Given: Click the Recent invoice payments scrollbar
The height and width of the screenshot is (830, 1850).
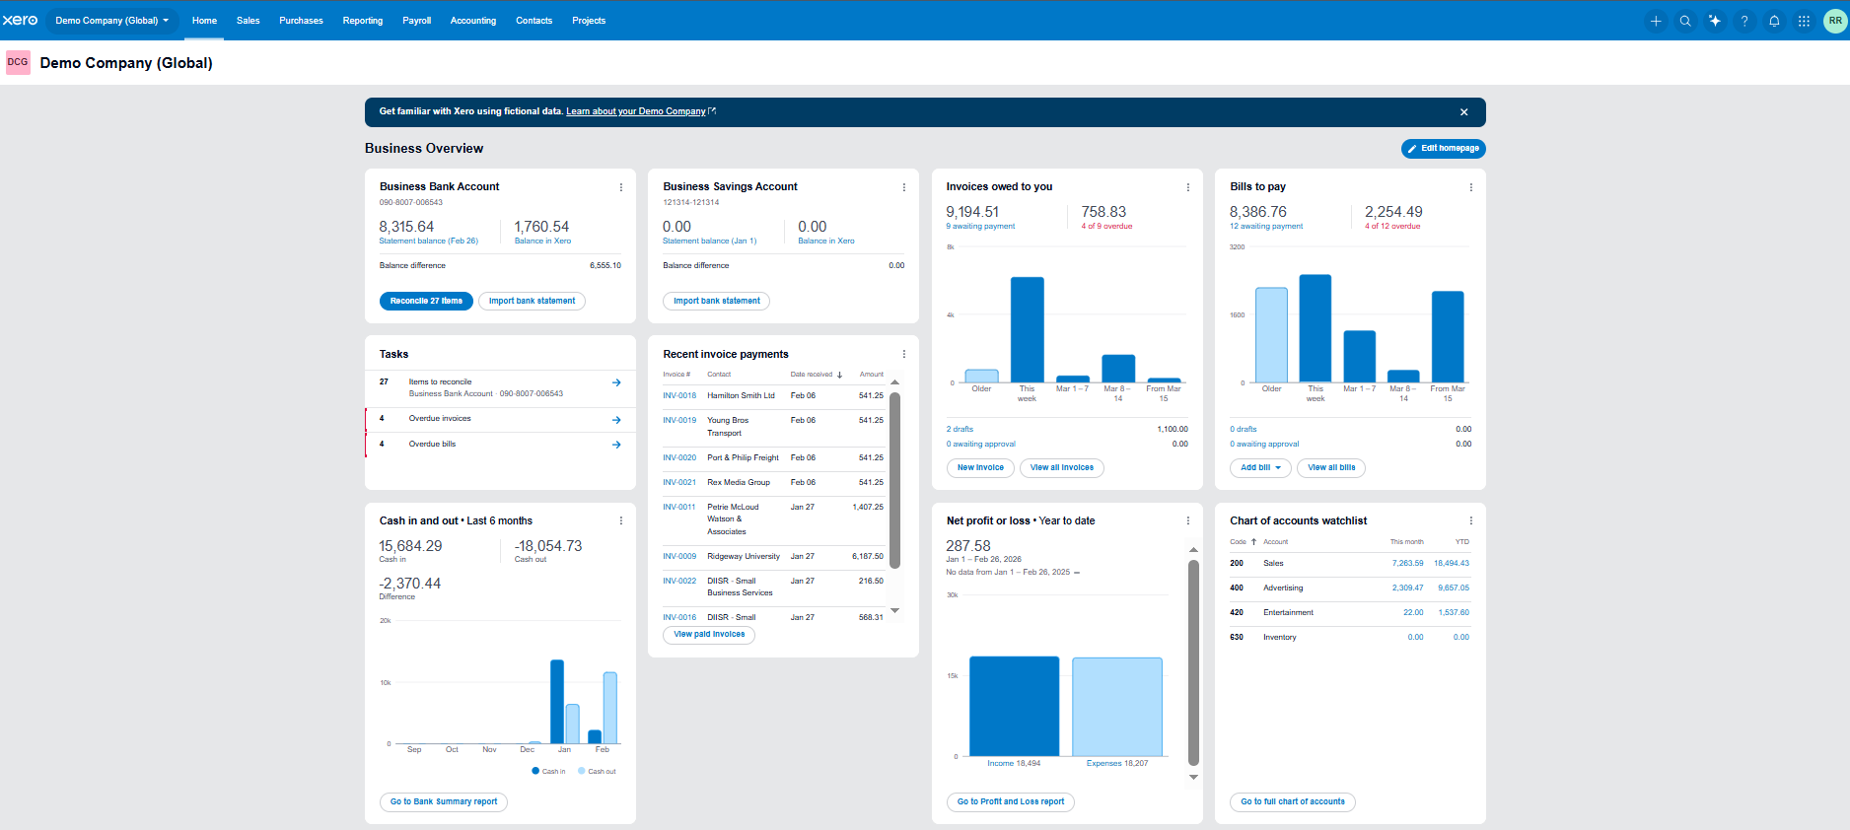Looking at the screenshot, I should tap(894, 481).
